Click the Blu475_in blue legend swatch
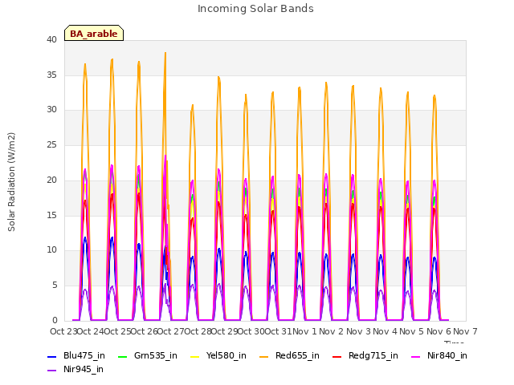The width and height of the screenshot is (514, 385). coord(51,356)
